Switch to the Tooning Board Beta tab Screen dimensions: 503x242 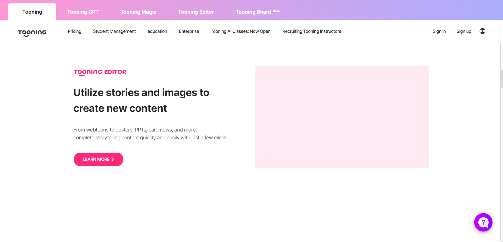point(258,12)
